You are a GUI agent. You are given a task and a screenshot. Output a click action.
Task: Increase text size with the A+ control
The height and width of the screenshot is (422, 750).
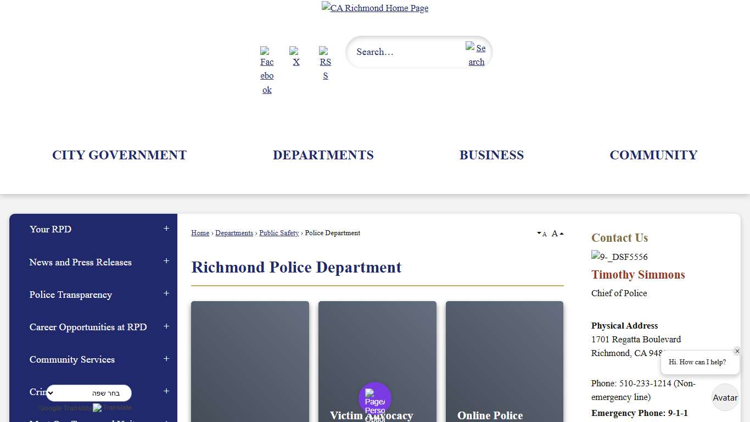pyautogui.click(x=557, y=233)
